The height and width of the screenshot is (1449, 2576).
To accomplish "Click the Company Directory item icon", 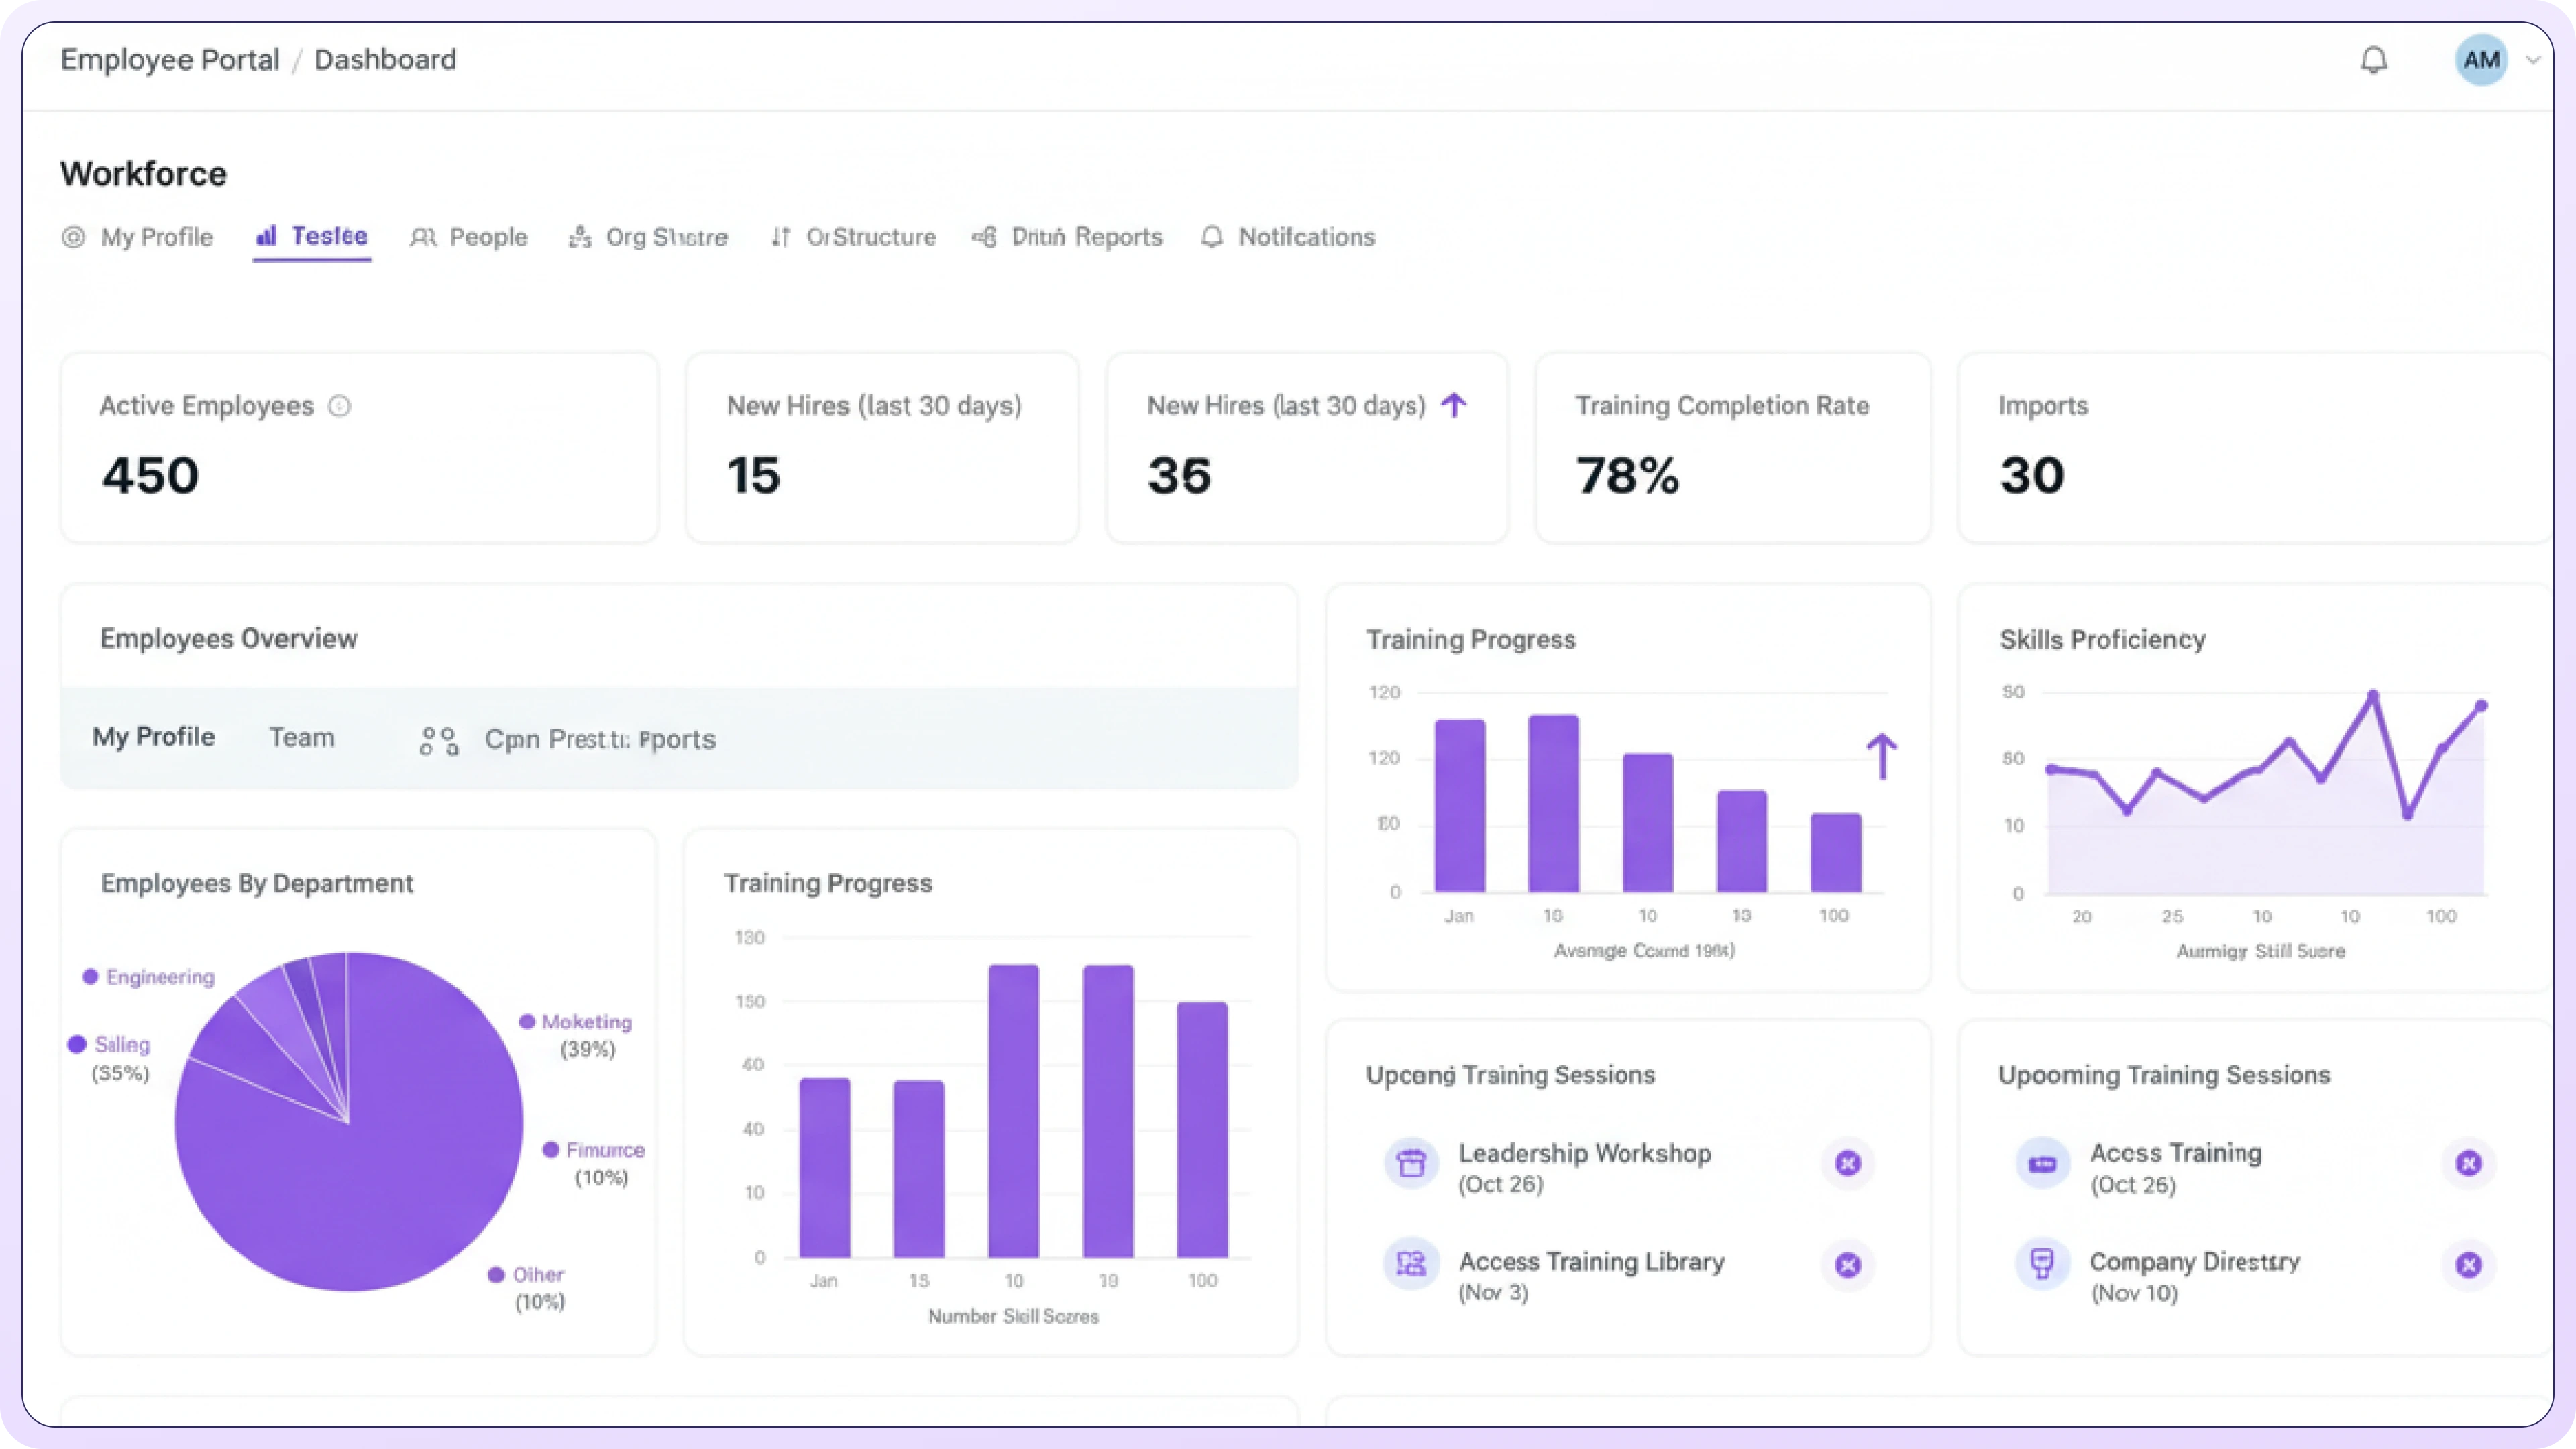I will (2042, 1264).
